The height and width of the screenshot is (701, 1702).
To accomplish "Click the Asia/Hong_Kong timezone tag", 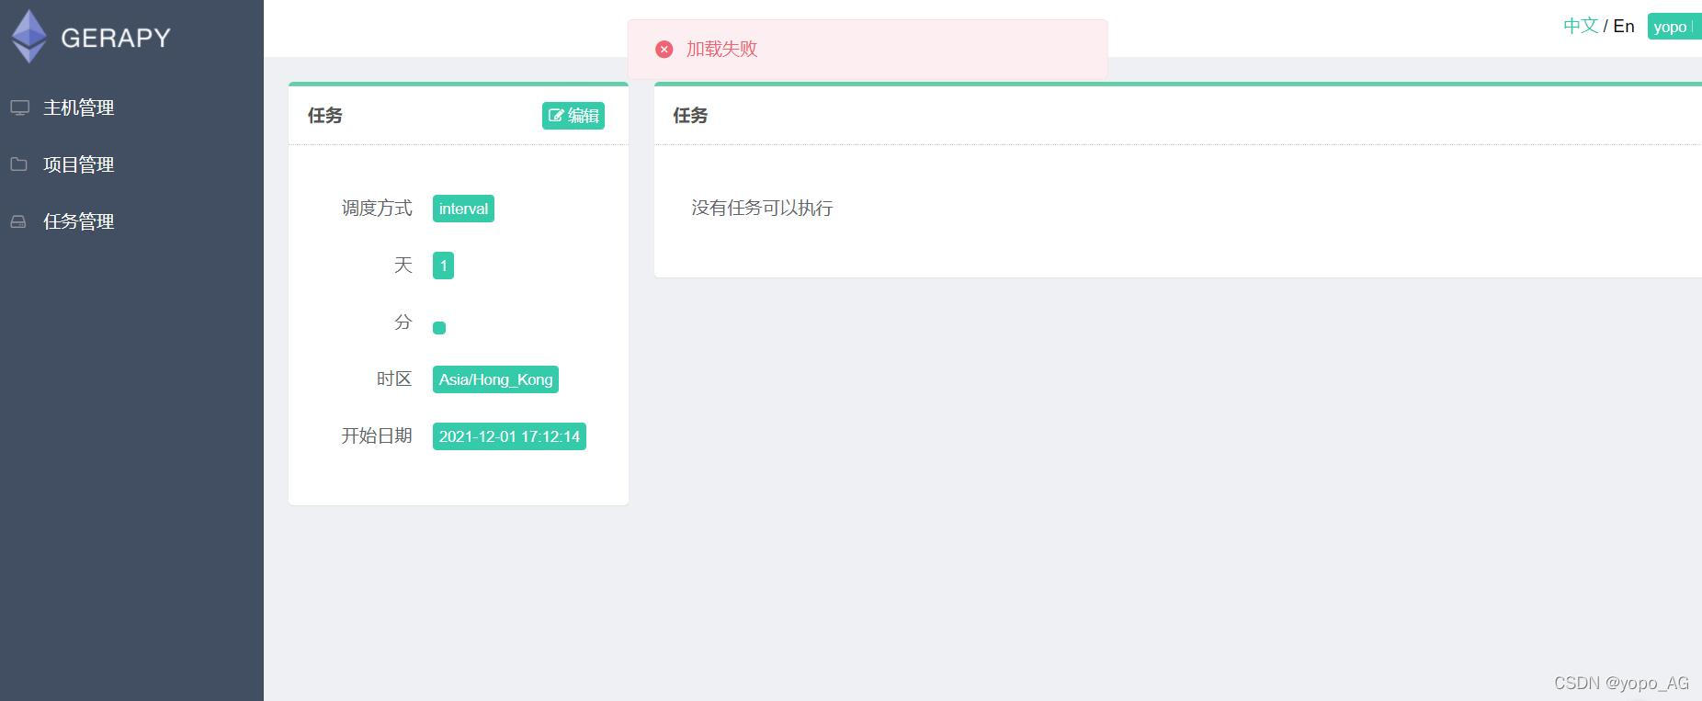I will [494, 379].
